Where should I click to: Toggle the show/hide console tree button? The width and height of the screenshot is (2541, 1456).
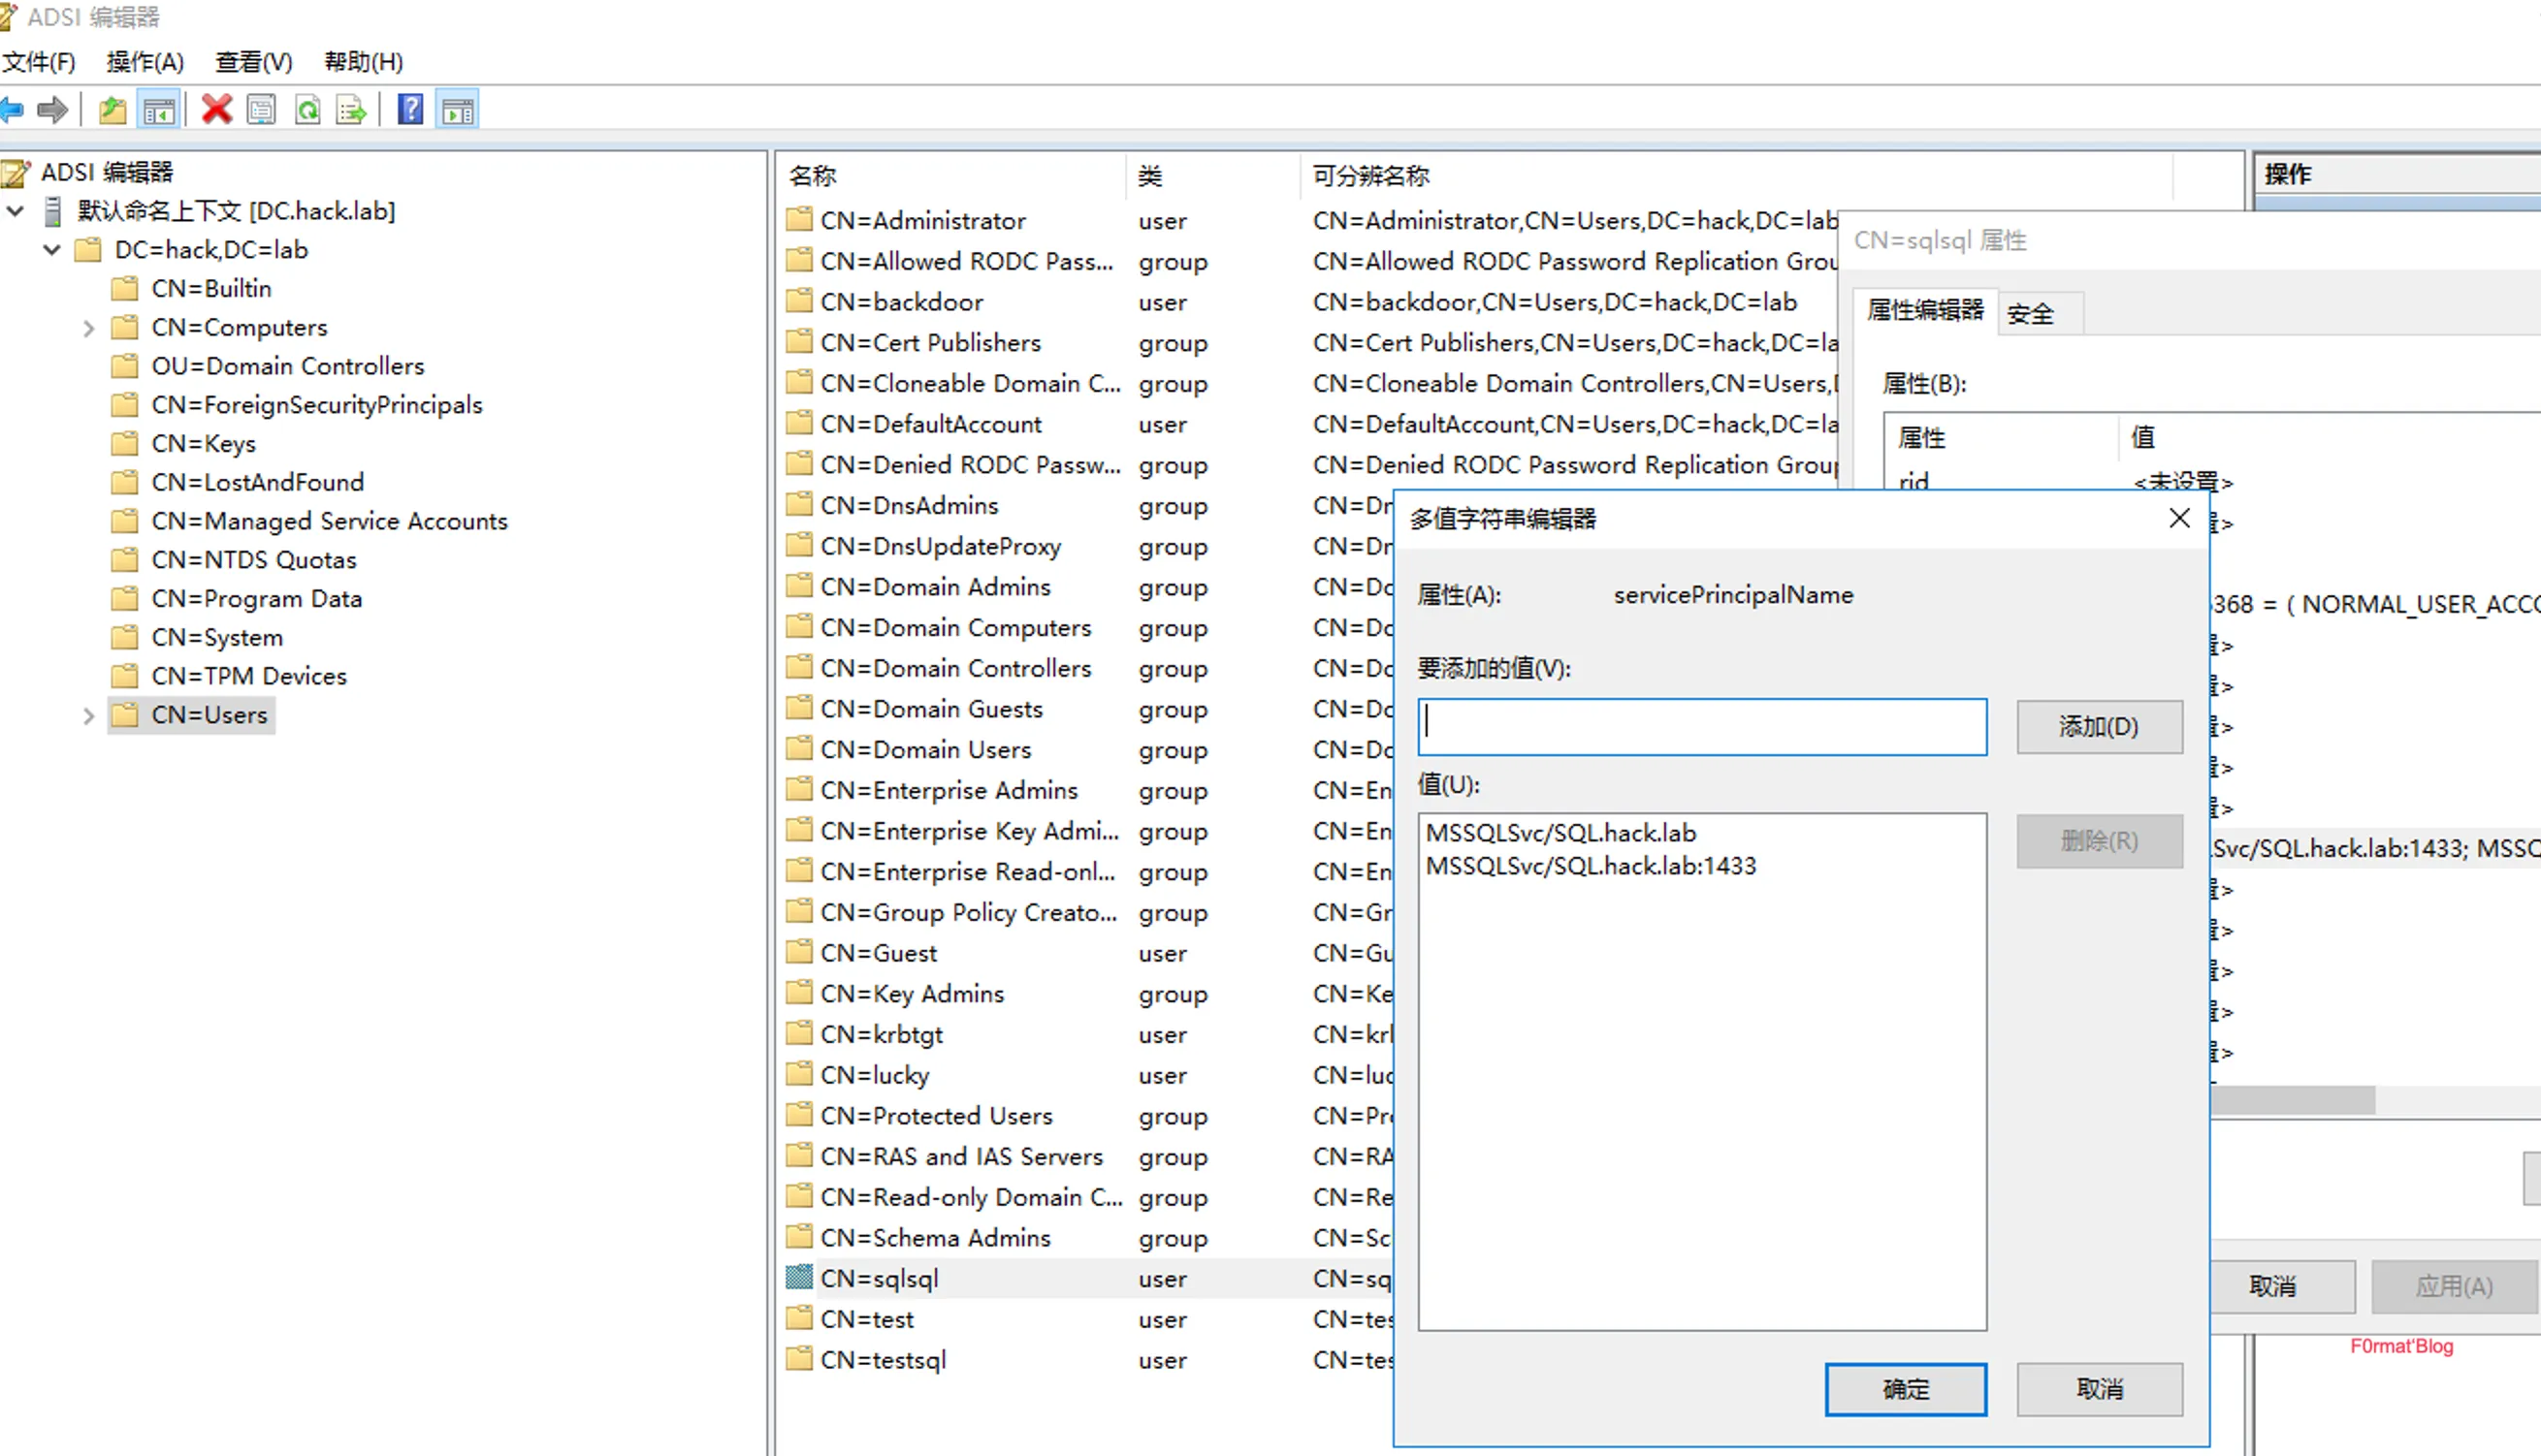(159, 110)
